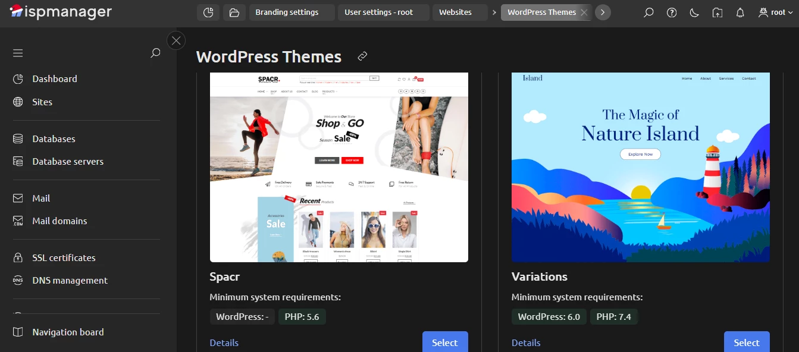Open the notifications bell icon

[x=740, y=12]
